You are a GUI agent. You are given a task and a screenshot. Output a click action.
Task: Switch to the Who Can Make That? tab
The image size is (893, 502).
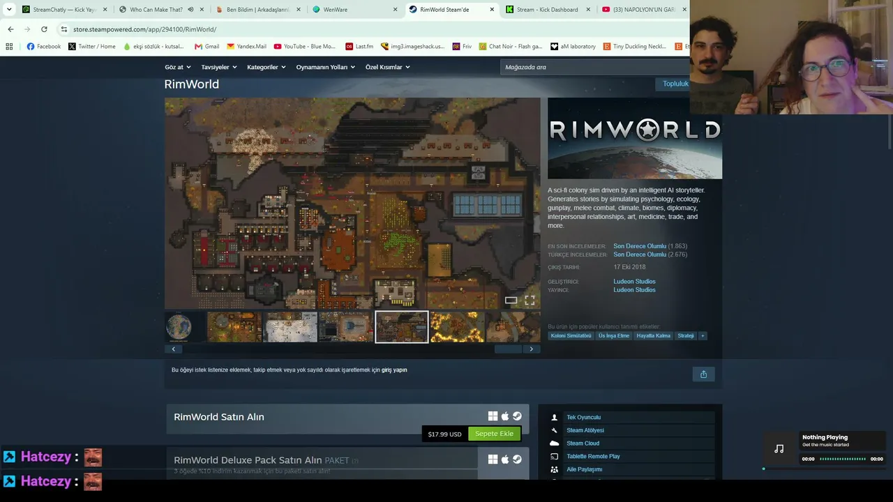[155, 10]
